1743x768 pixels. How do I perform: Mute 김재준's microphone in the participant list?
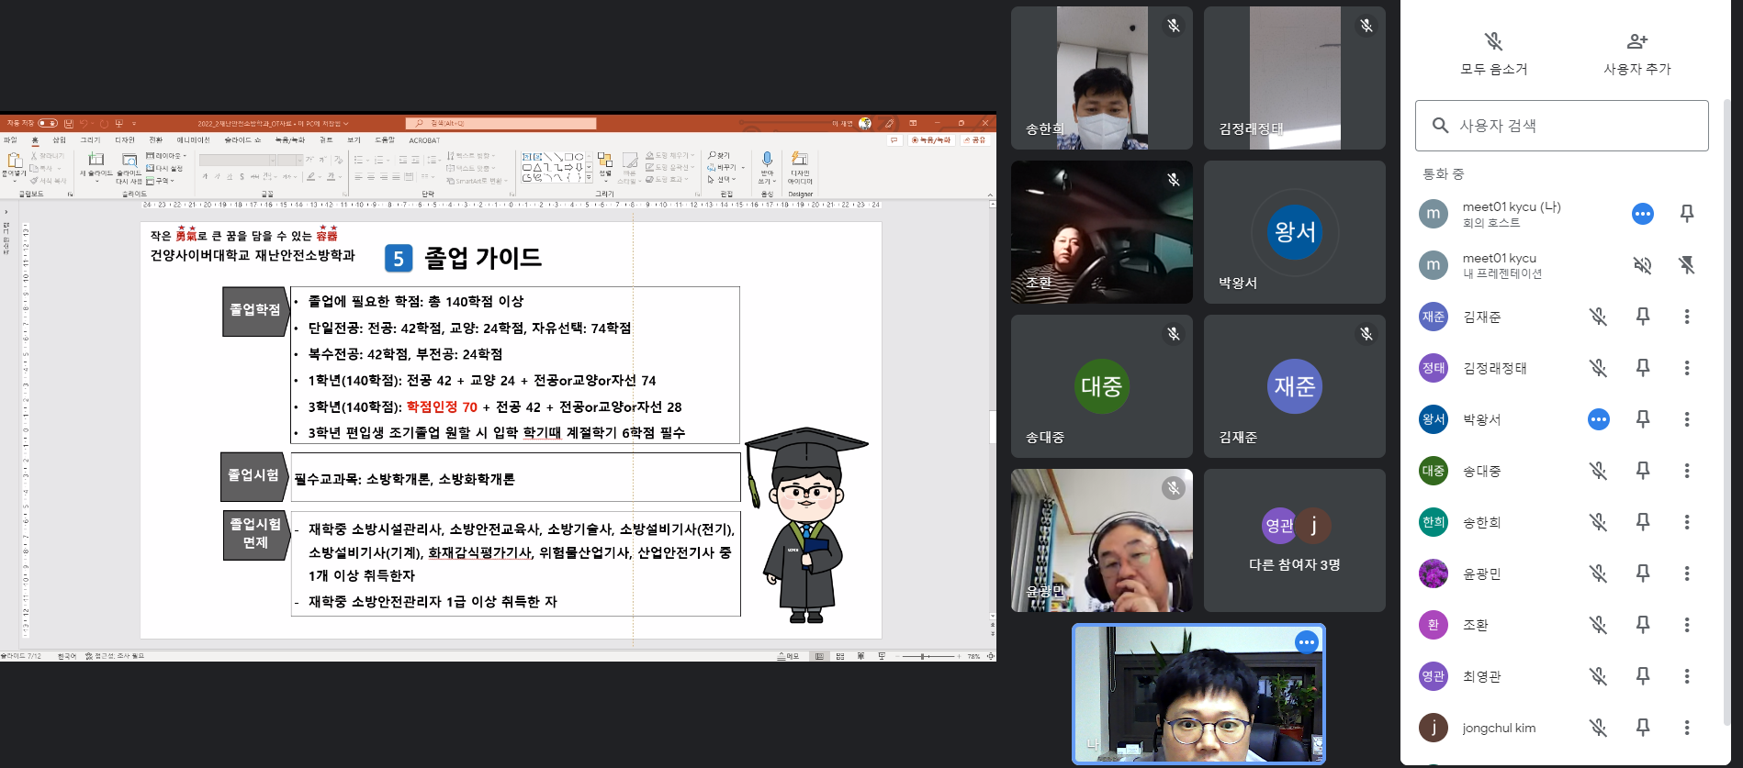(x=1598, y=317)
